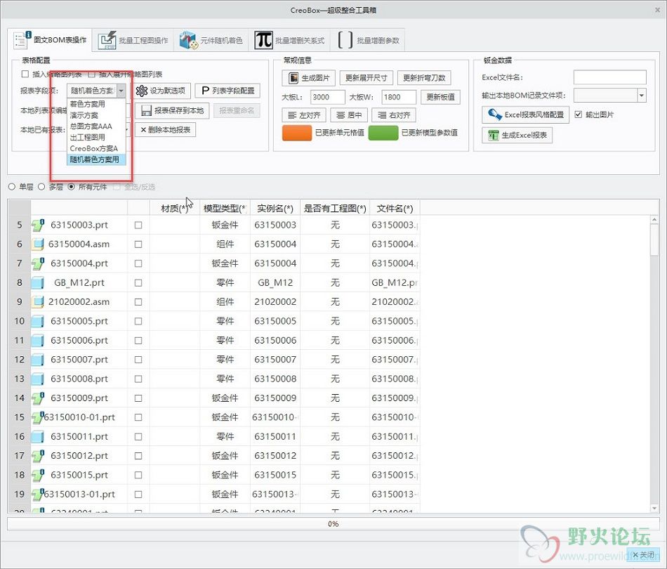The width and height of the screenshot is (667, 569).
Task: Click the 大板W input field
Action: (399, 97)
